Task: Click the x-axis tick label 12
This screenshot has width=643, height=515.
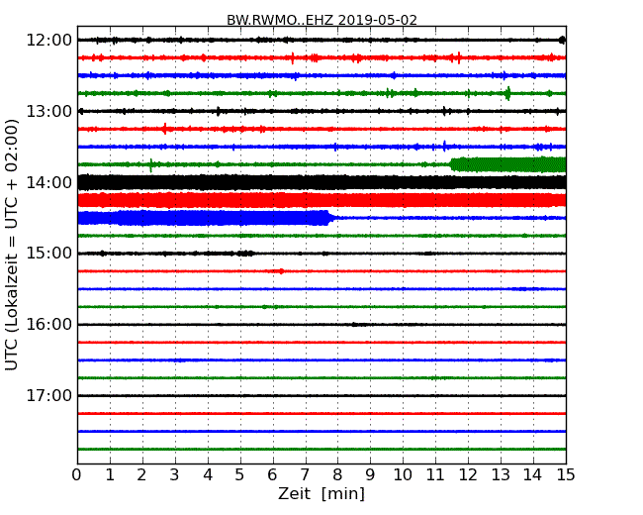Action: tap(468, 475)
